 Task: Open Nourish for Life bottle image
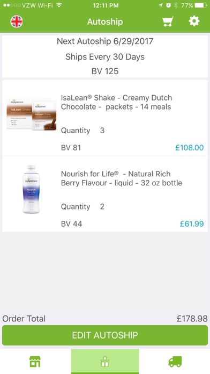point(32,189)
